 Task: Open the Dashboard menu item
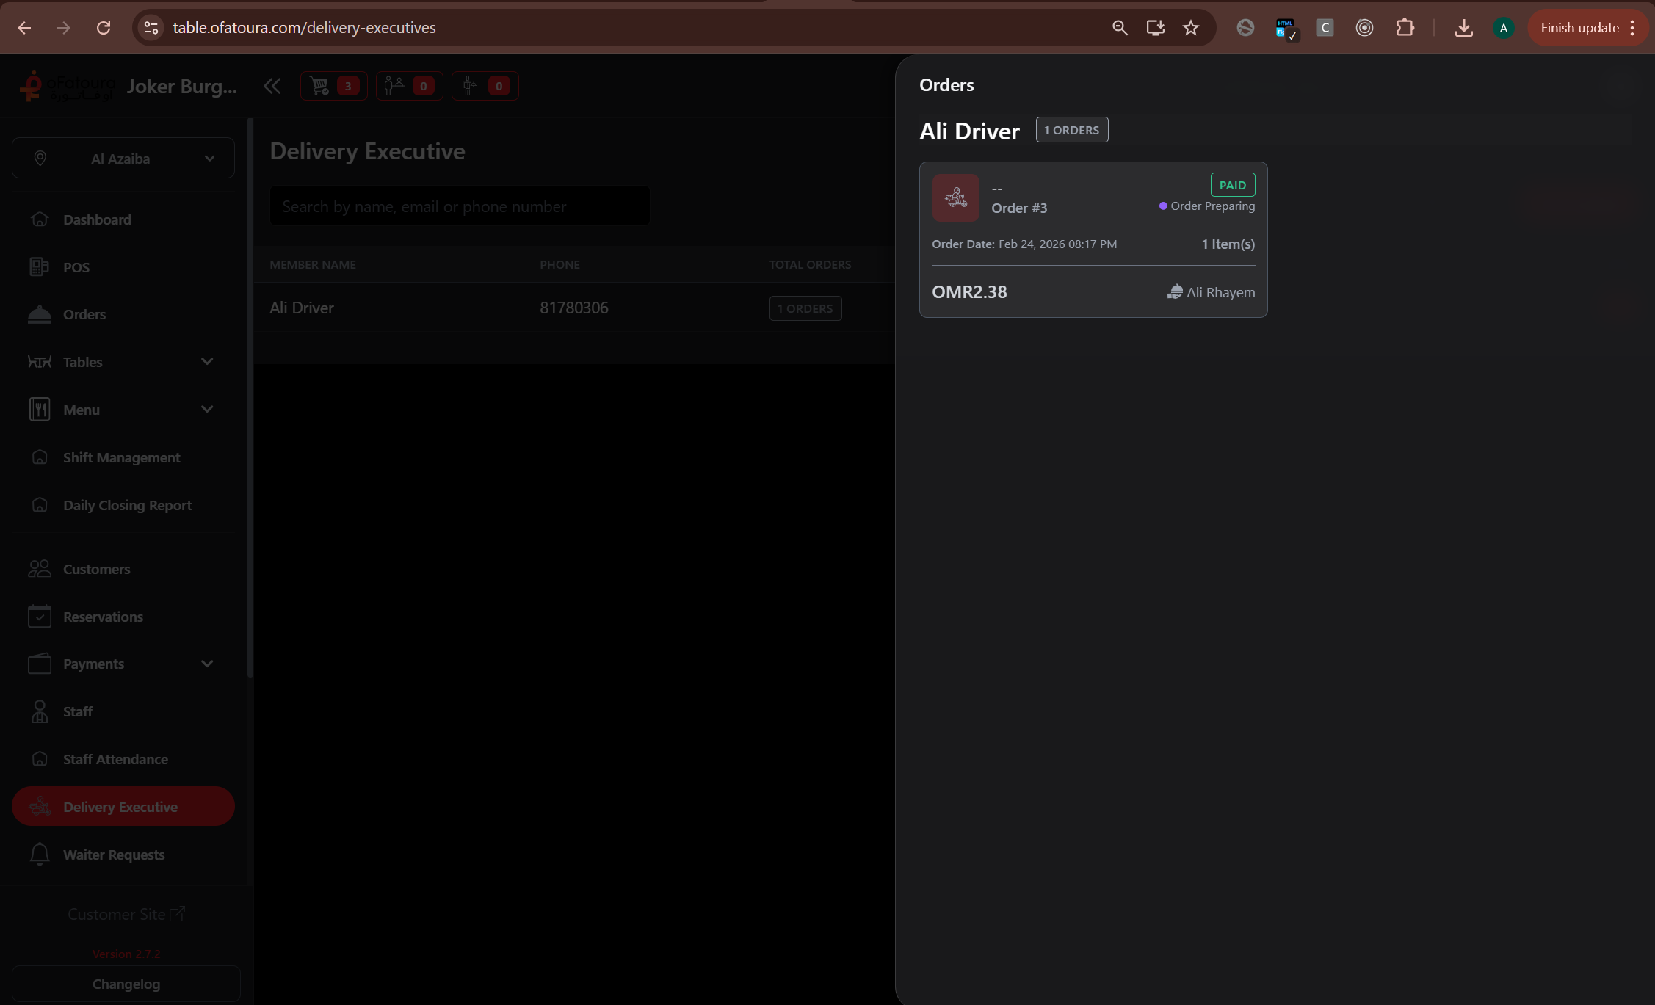97,219
